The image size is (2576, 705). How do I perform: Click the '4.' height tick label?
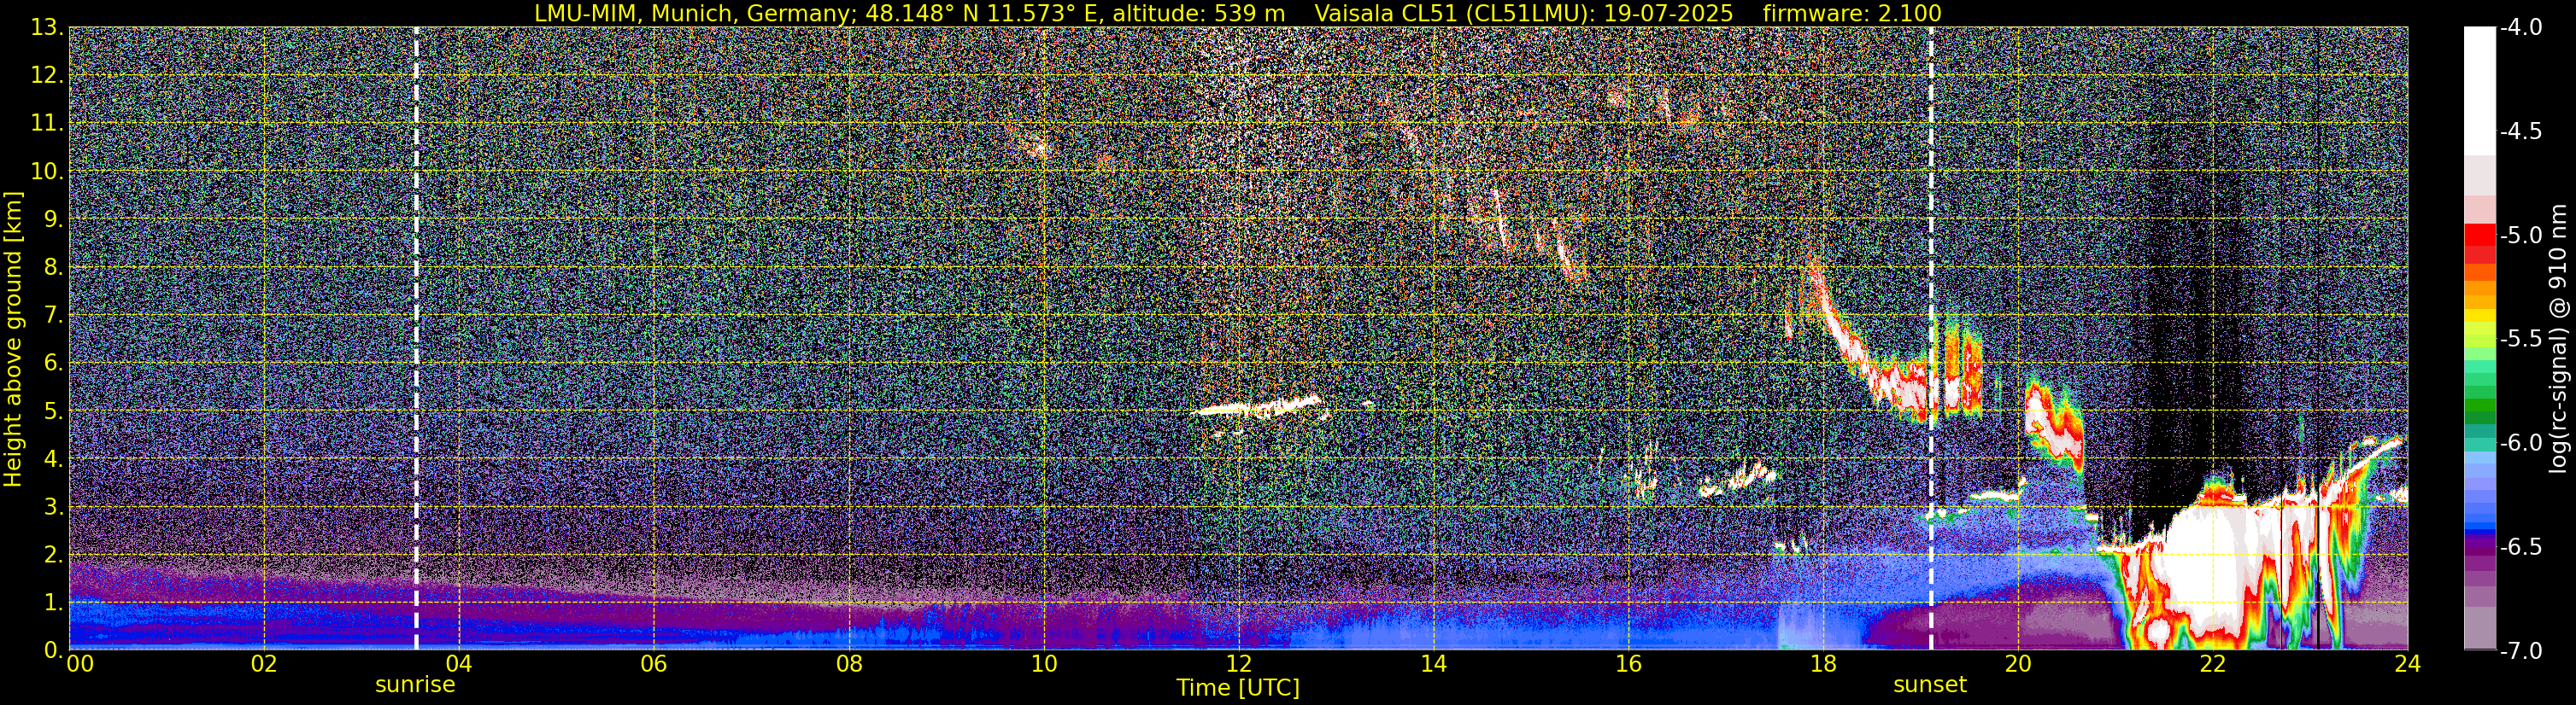click(55, 459)
